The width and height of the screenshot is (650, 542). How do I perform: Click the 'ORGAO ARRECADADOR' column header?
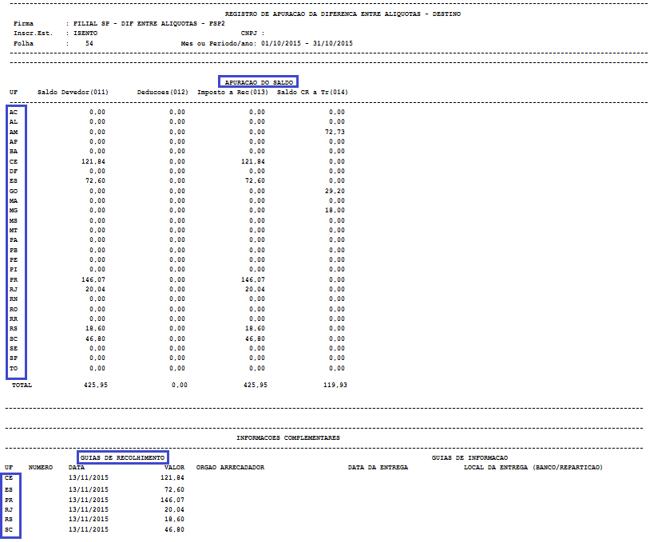[x=230, y=468]
